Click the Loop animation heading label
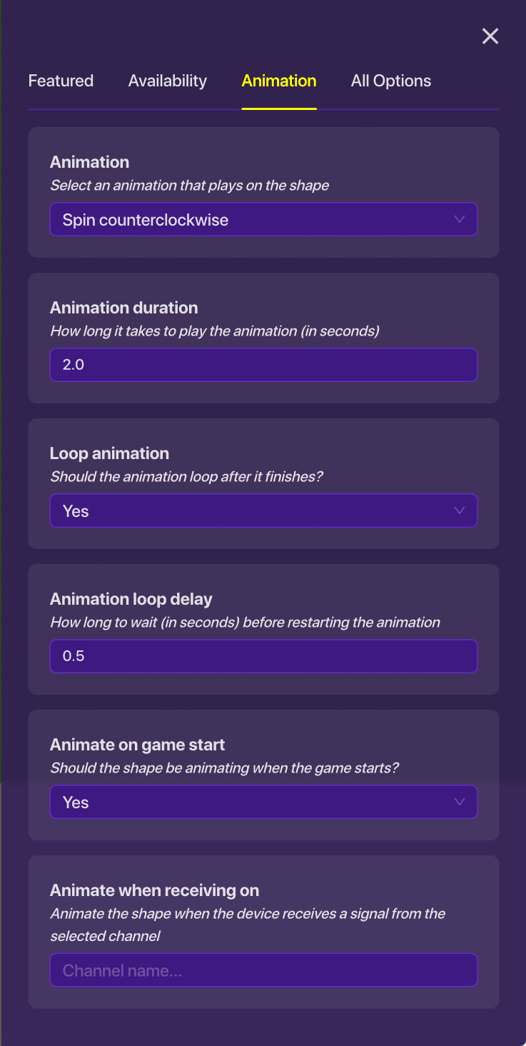526x1046 pixels. tap(109, 453)
